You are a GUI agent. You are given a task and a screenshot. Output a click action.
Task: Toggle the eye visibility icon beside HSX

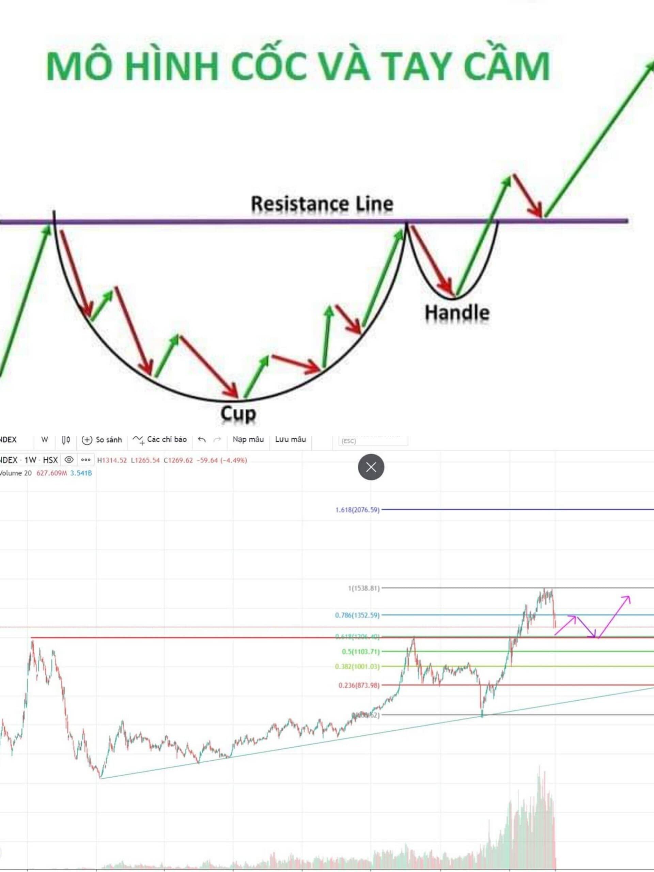pyautogui.click(x=69, y=460)
